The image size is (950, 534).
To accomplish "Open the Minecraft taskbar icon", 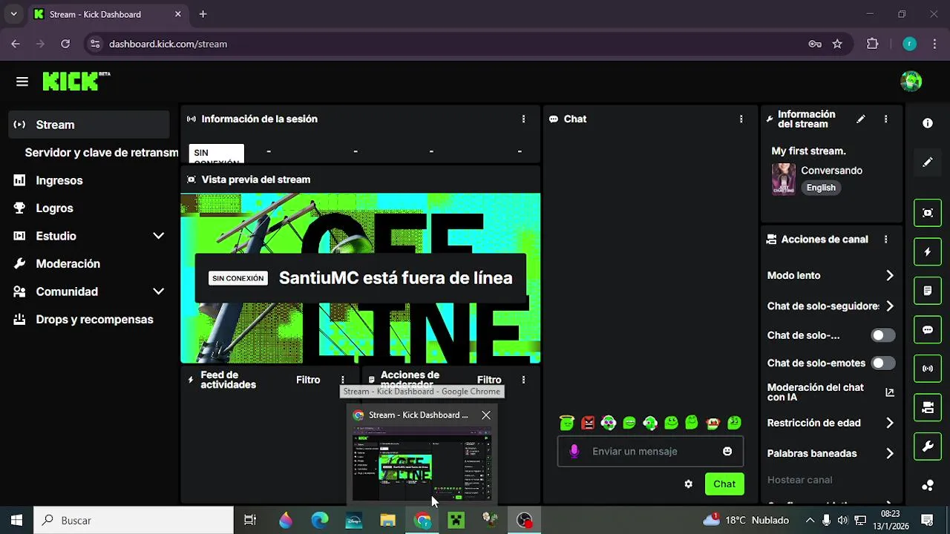I will [x=456, y=521].
